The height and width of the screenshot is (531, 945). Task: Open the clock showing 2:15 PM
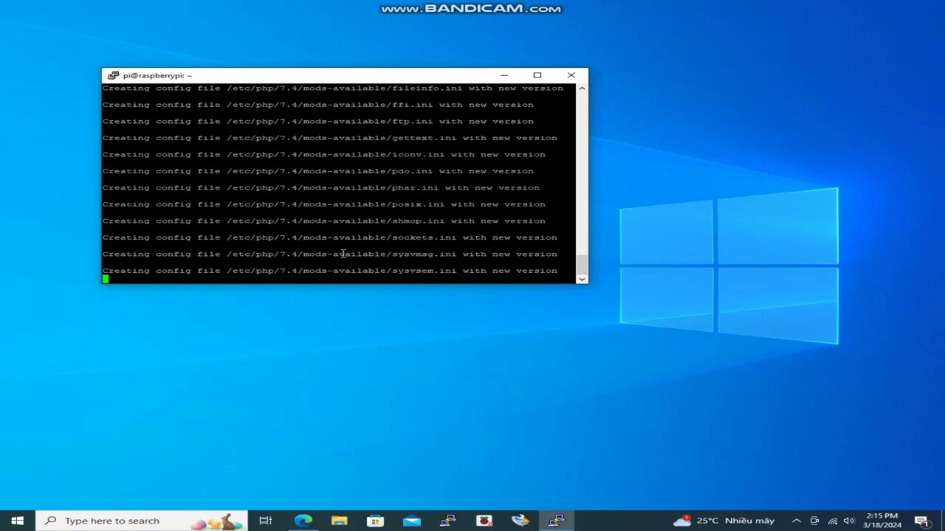point(882,521)
